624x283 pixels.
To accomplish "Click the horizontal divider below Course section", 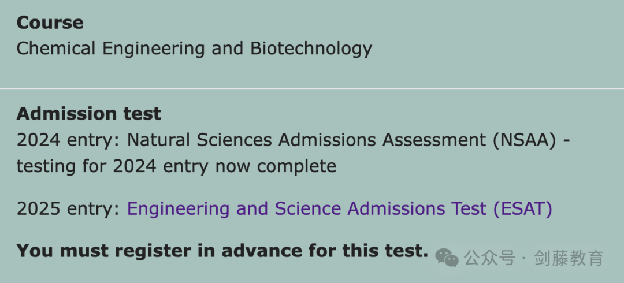I will [x=312, y=88].
